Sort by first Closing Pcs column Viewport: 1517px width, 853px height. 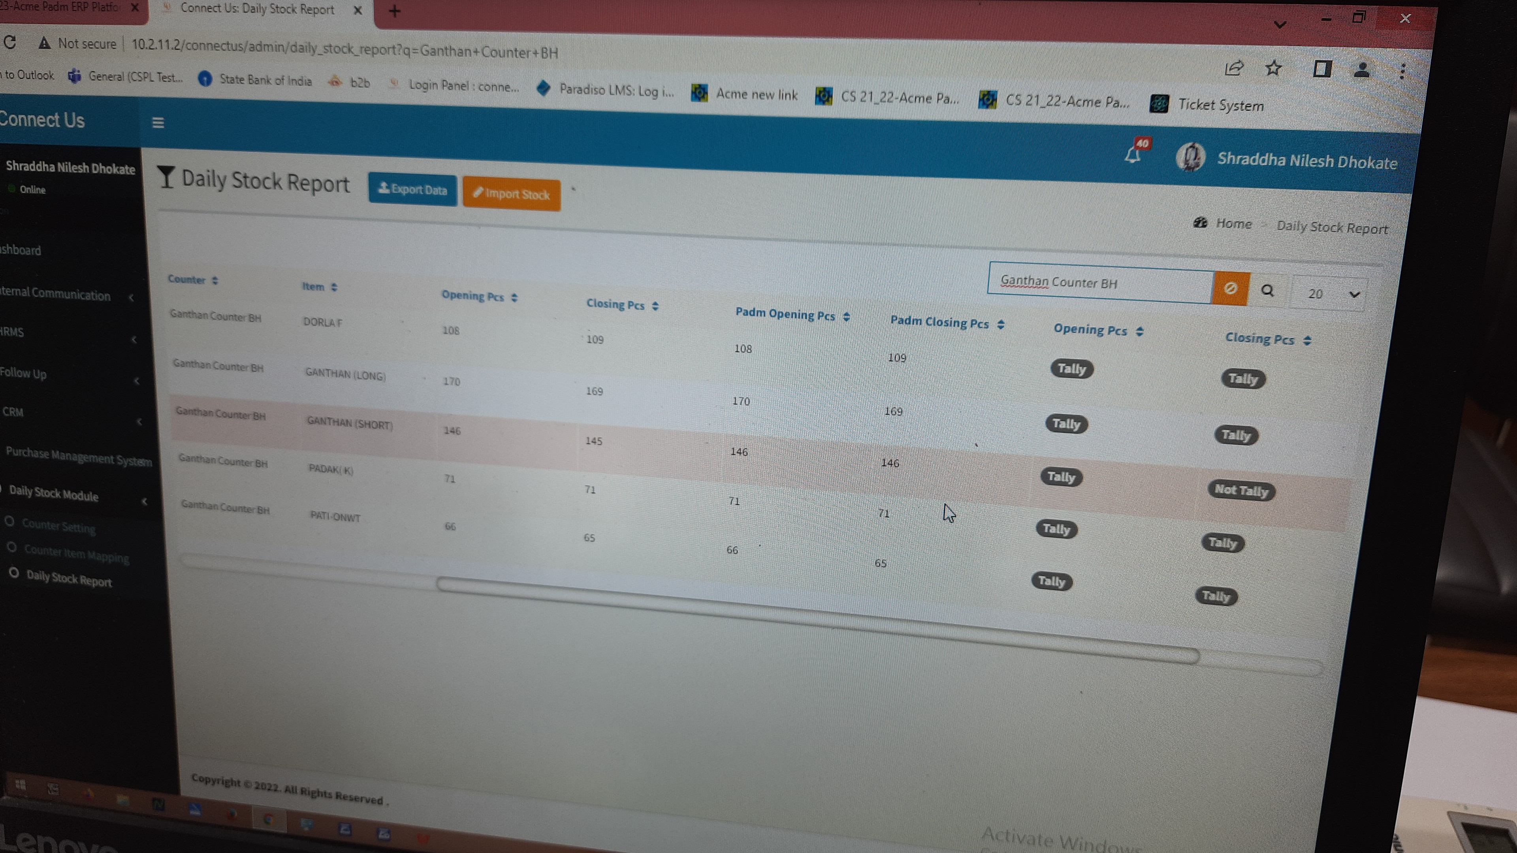[x=655, y=306]
